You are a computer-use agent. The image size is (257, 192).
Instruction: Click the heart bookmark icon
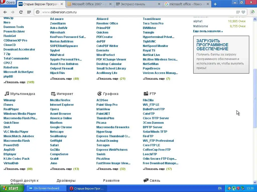click(243, 12)
